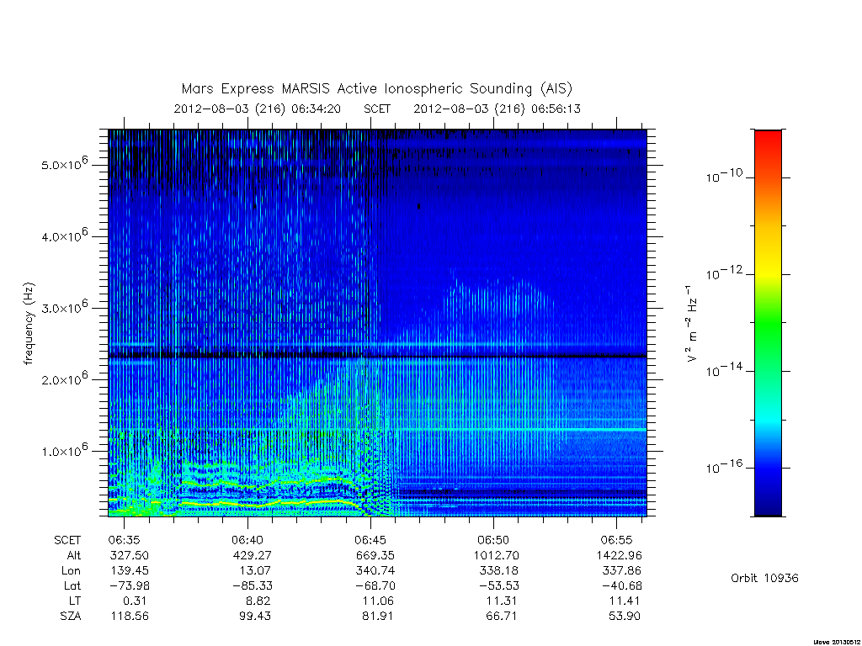Click the time tick label '06:50'

[493, 540]
